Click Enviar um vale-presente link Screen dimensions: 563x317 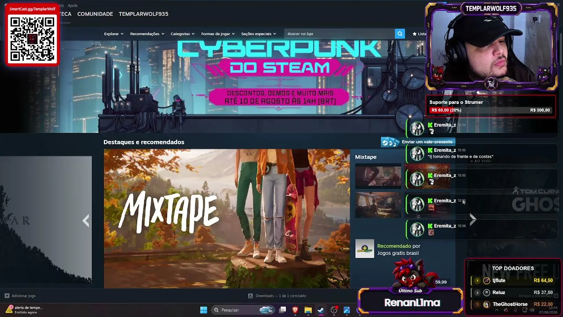(427, 142)
